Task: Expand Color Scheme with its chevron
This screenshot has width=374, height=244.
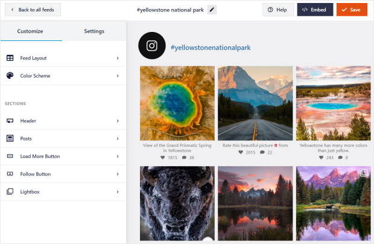Action: point(118,76)
